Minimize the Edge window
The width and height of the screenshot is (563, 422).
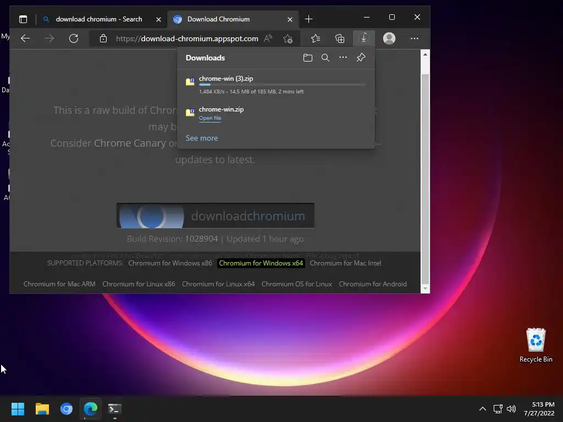tap(367, 17)
